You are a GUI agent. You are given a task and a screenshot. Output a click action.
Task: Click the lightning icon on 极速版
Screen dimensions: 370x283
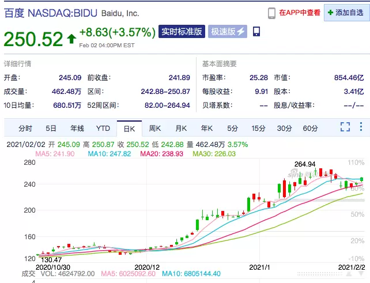point(240,32)
